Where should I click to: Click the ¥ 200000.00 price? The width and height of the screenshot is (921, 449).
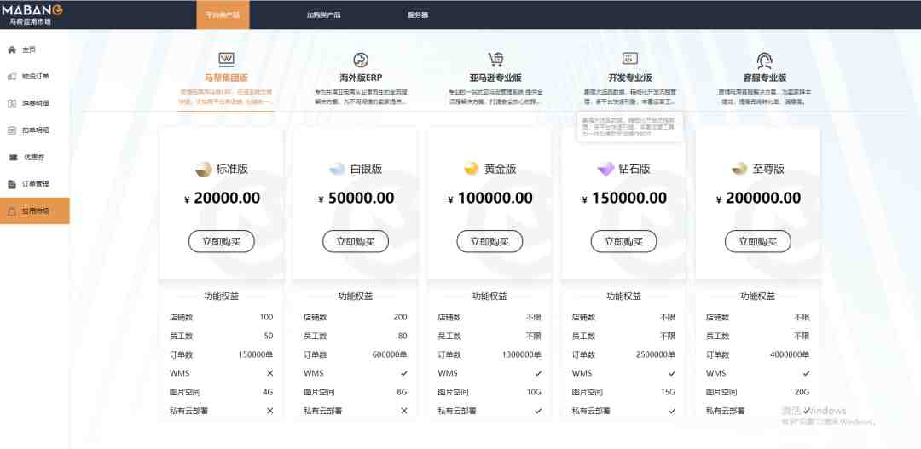click(x=758, y=199)
